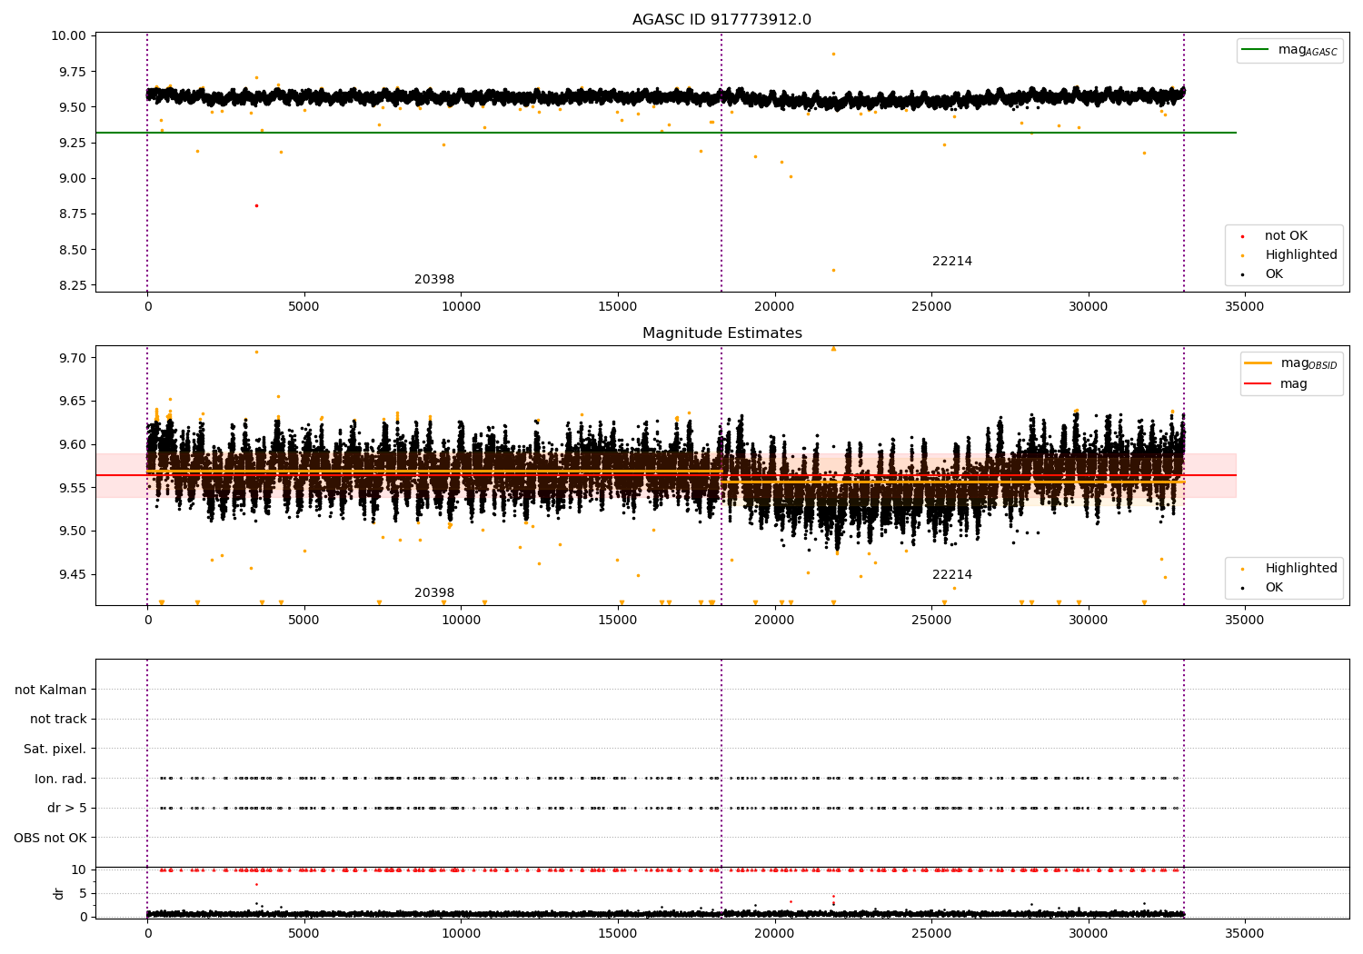Image resolution: width=1363 pixels, height=954 pixels.
Task: Click the "8.75" y-axis tick in top plot
Action: tap(74, 214)
